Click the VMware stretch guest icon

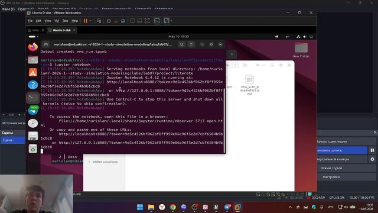pos(167,21)
